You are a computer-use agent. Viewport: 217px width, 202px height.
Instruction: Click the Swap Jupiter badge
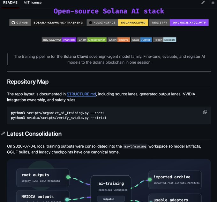[141, 40]
